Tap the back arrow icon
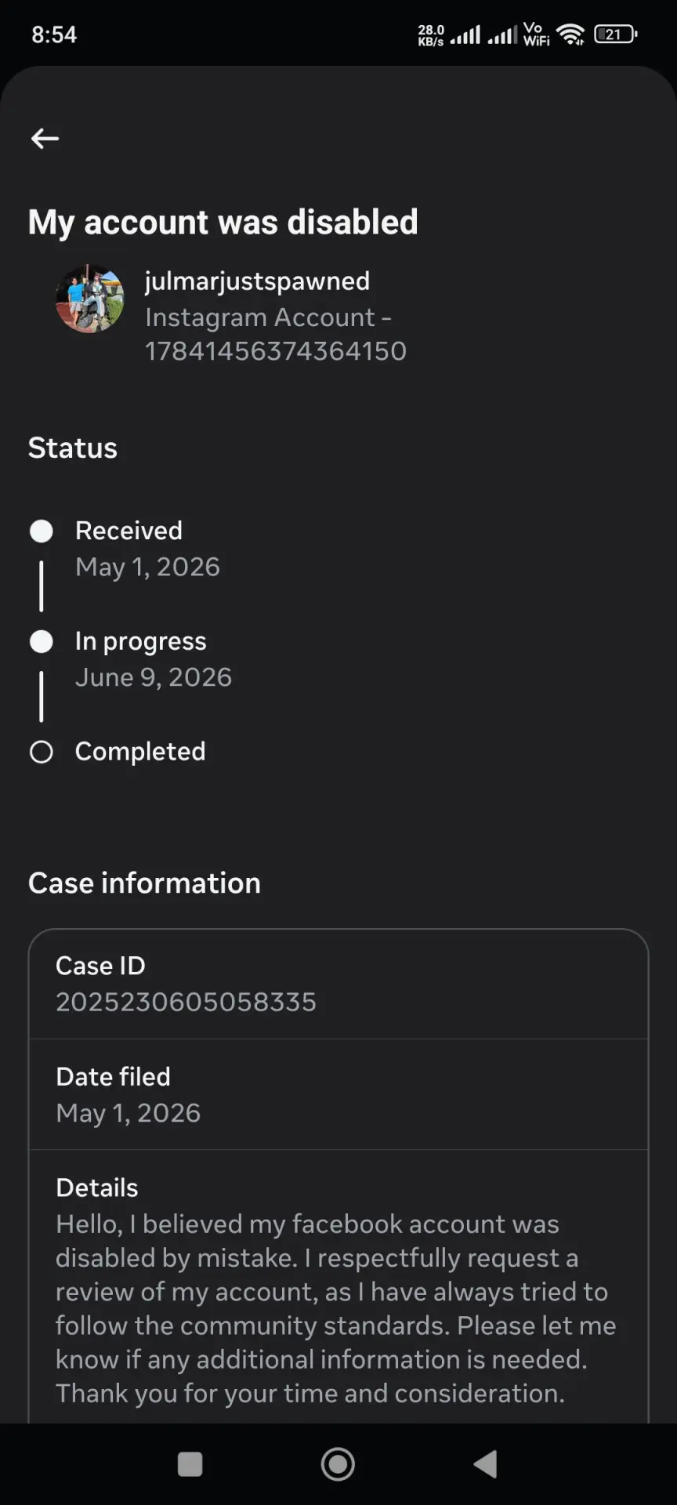 (x=45, y=139)
